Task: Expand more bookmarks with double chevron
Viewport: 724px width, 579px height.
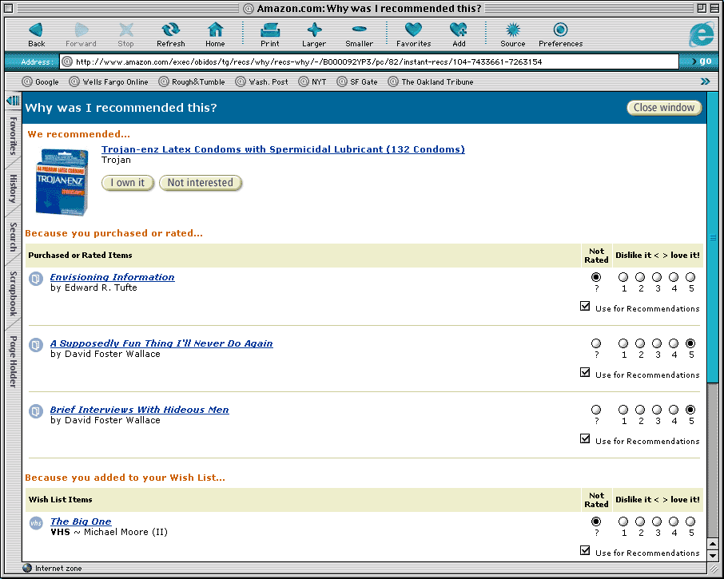Action: click(x=705, y=81)
